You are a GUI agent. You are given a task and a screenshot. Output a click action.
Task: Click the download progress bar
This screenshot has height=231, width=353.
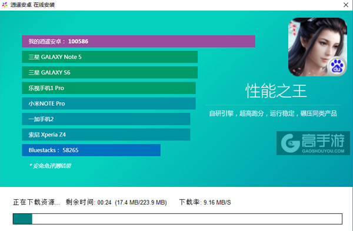pyautogui.click(x=178, y=219)
